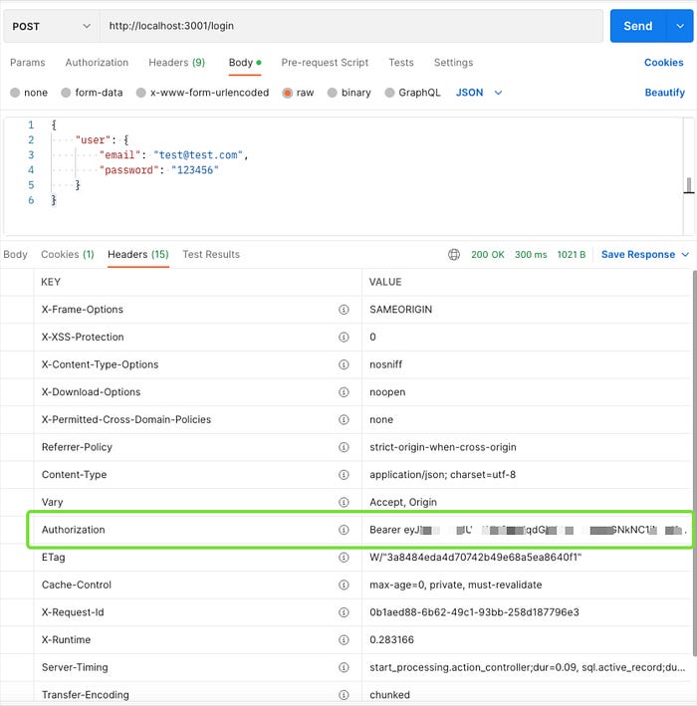Click info icon beside X-Request-Id header
Viewport: 697px width, 706px height.
tap(344, 612)
